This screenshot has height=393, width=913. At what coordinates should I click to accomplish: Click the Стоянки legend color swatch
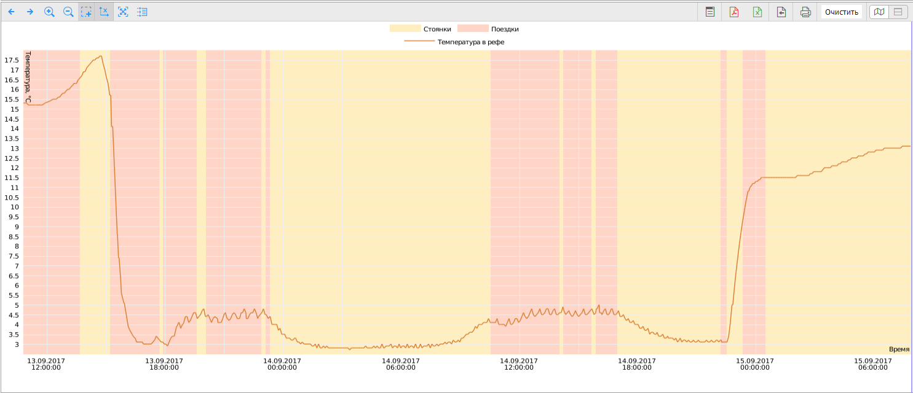pos(405,29)
